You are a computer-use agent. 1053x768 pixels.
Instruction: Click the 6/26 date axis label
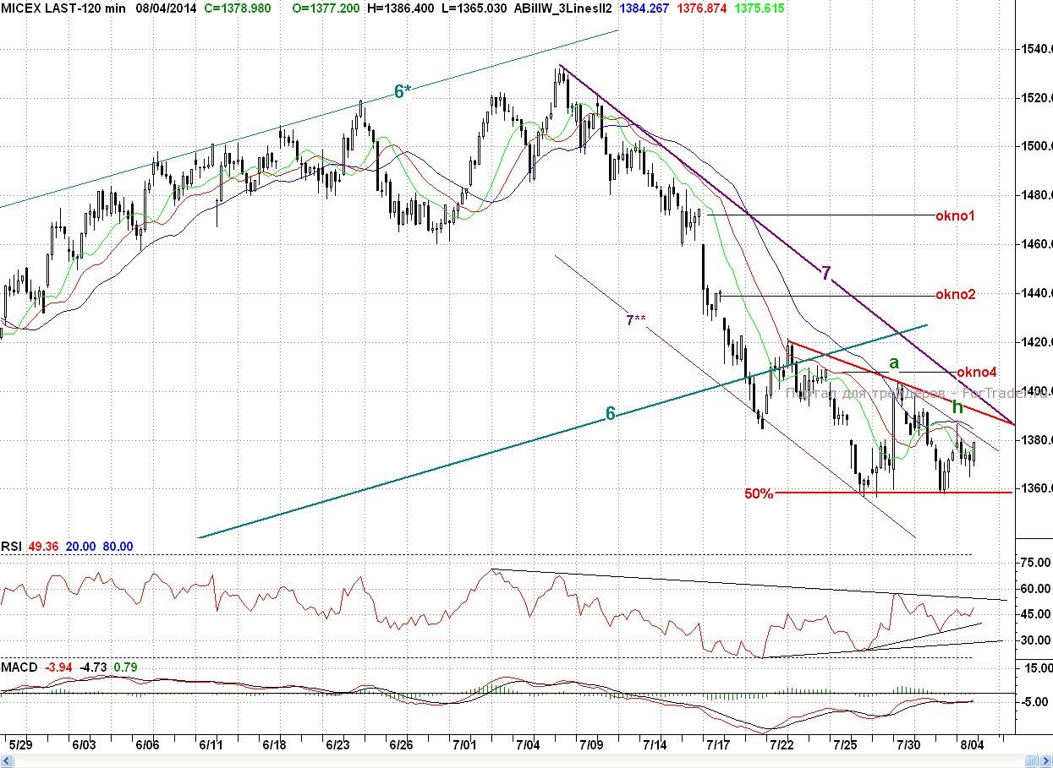click(x=401, y=744)
